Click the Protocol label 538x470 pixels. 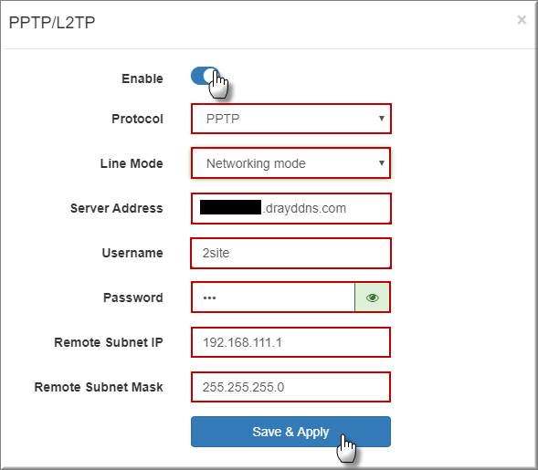coord(137,119)
